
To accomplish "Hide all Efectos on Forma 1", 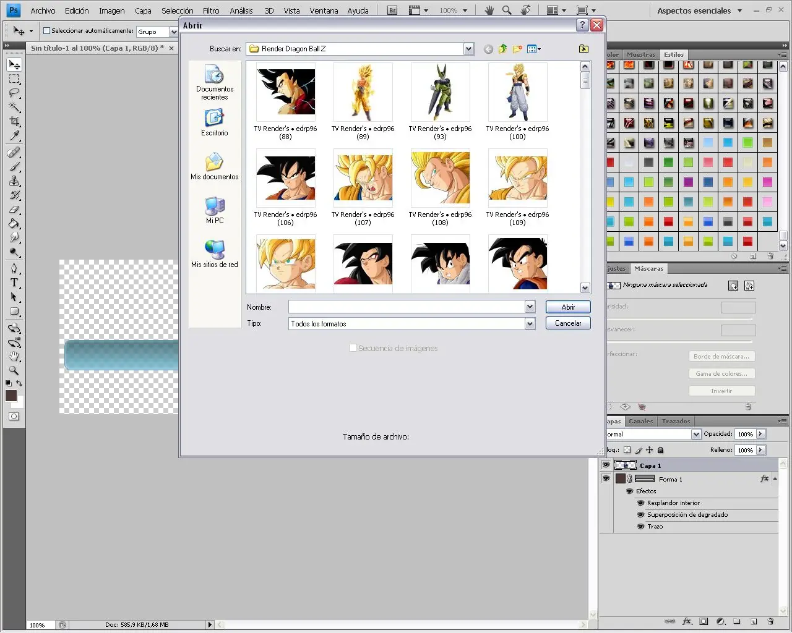I will coord(630,491).
